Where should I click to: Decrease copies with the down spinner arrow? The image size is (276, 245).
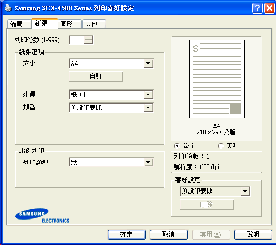click(89, 42)
